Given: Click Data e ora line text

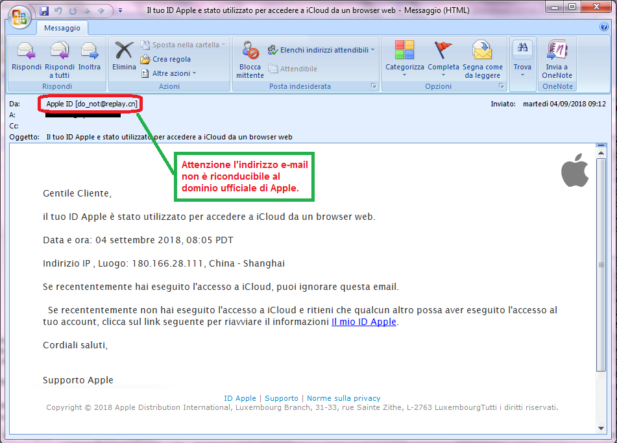Looking at the screenshot, I should (x=138, y=240).
